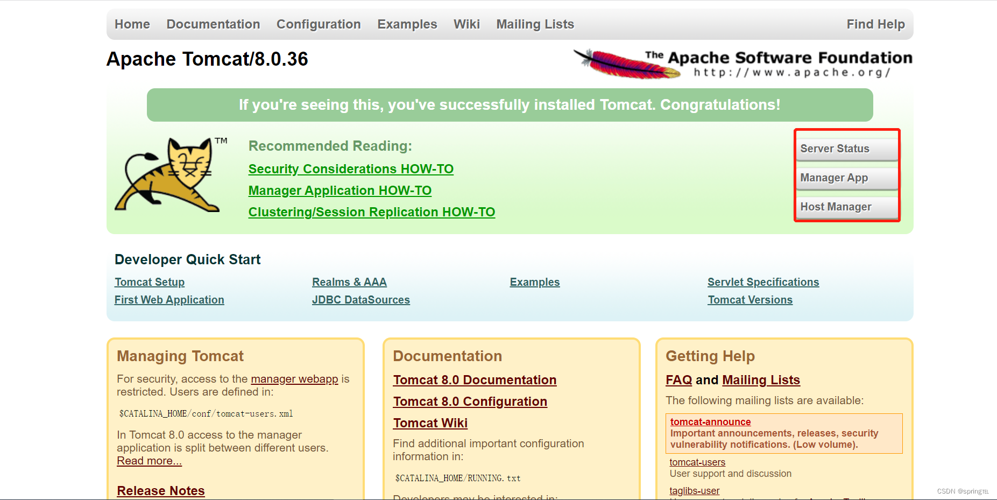Image resolution: width=997 pixels, height=500 pixels.
Task: Click the $CATALINA_HOME/conf/tomcat-users.xml path text
Action: tap(206, 413)
